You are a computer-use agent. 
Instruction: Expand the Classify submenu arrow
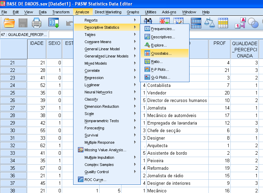tap(135, 99)
